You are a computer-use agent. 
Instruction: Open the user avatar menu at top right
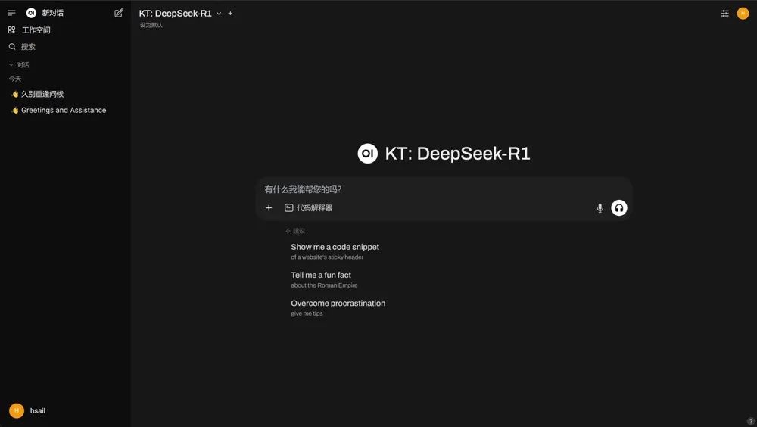coord(743,14)
